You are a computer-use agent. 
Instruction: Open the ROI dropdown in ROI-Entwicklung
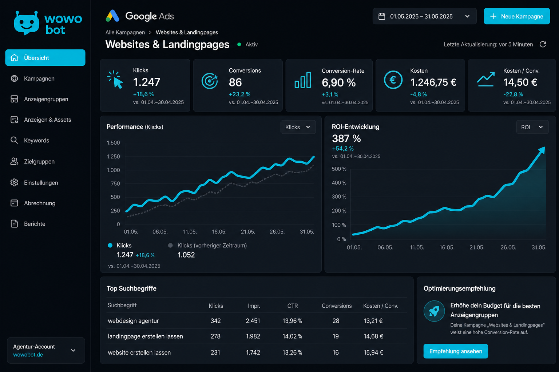coord(532,127)
